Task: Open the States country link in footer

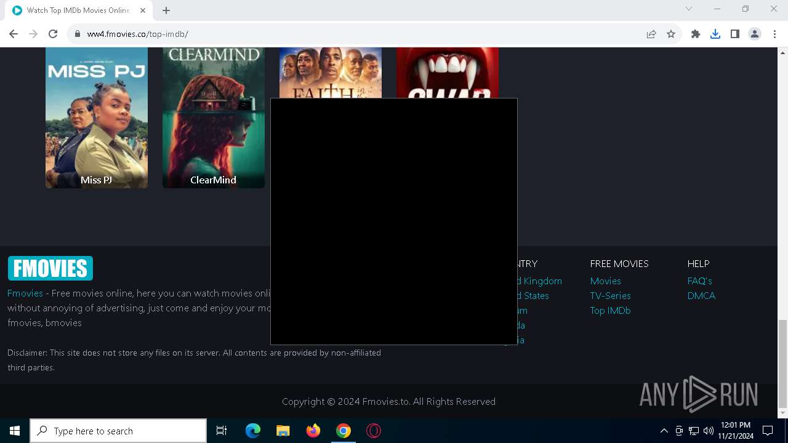Action: coord(533,296)
